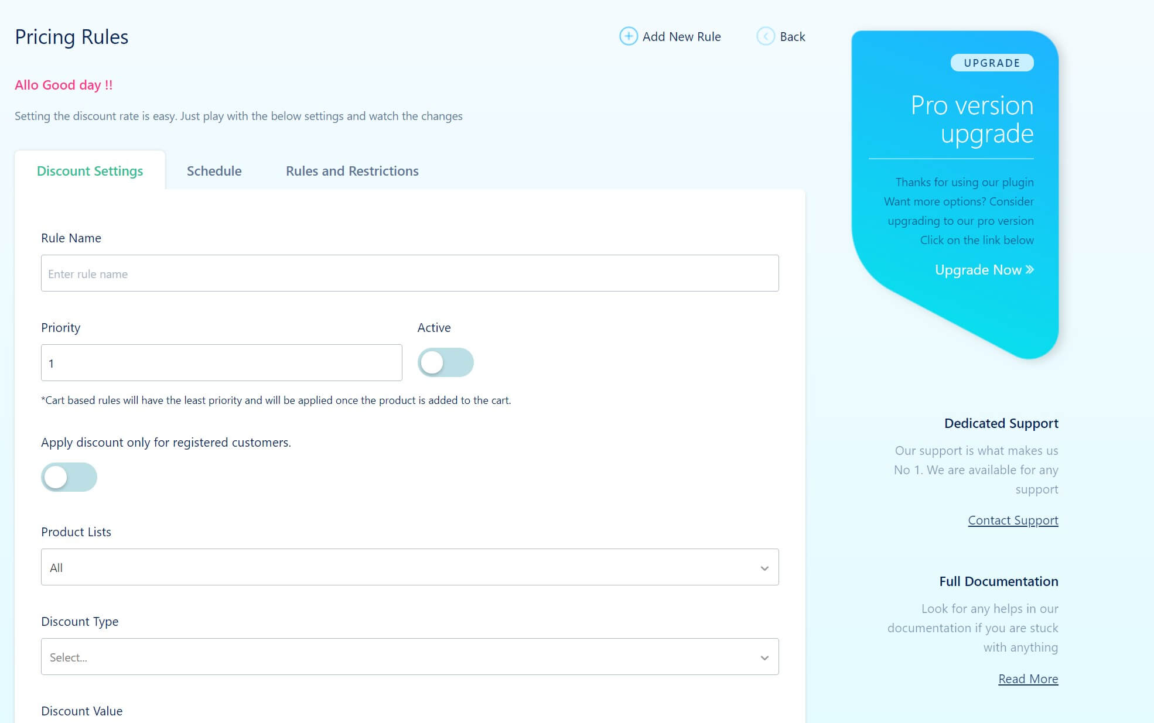Screen dimensions: 1154x723
Task: Click the Priority number field
Action: [221, 362]
